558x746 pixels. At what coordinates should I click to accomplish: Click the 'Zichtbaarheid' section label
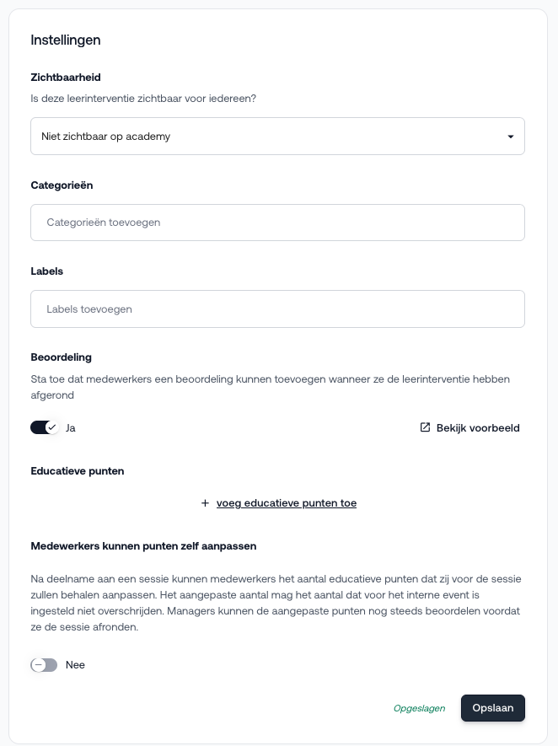click(x=66, y=77)
